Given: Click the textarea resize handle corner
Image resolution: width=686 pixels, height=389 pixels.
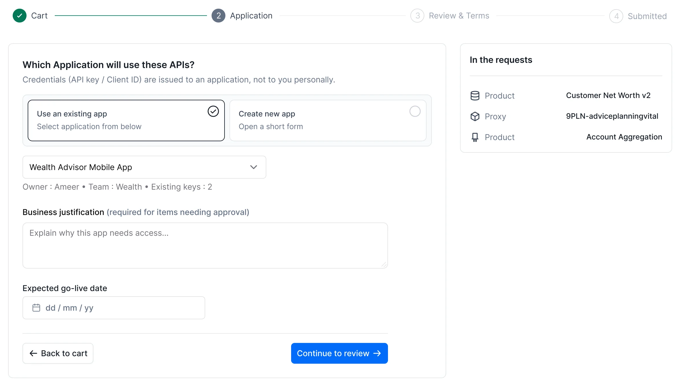Looking at the screenshot, I should pyautogui.click(x=384, y=265).
